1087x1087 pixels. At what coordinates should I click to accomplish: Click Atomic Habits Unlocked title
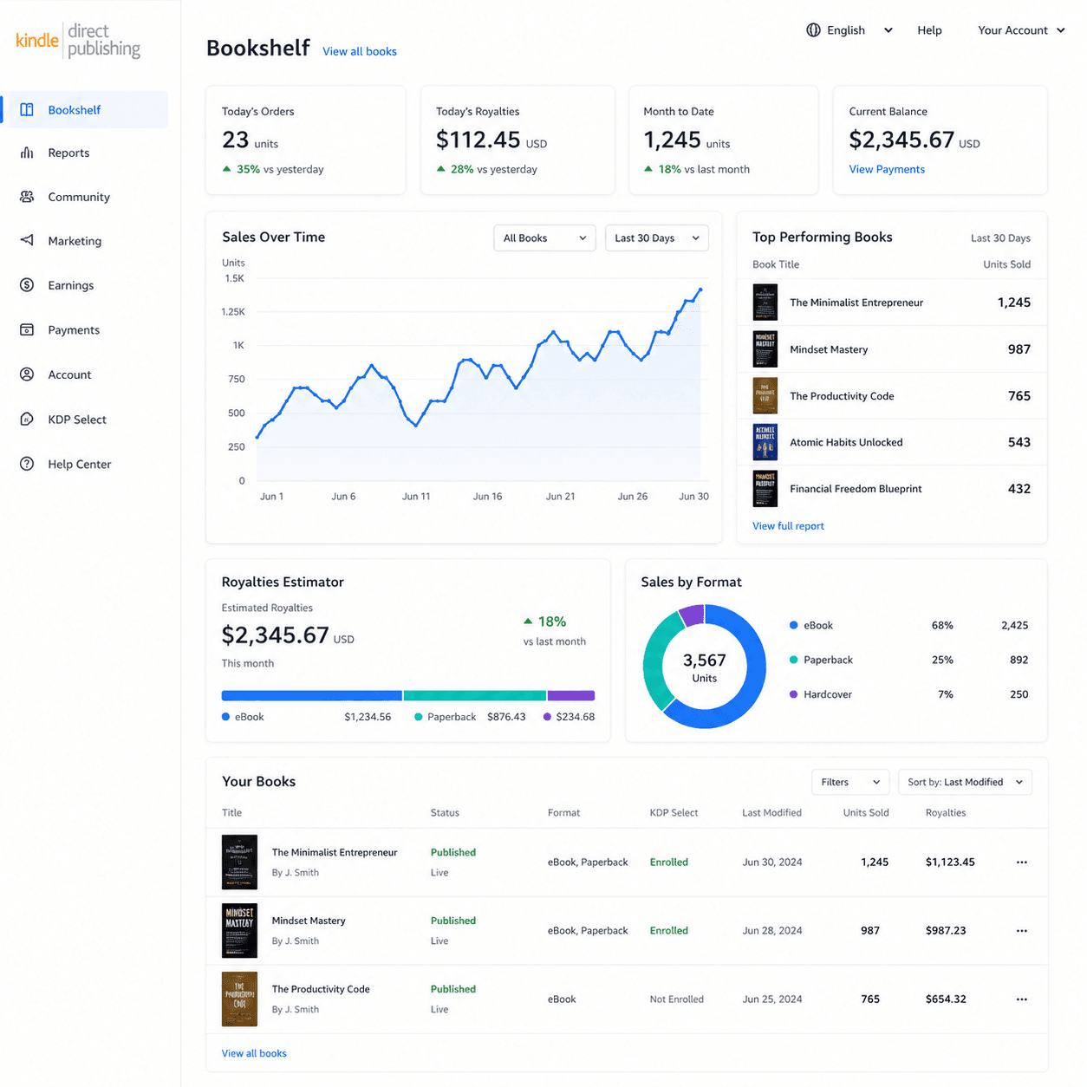(x=846, y=442)
